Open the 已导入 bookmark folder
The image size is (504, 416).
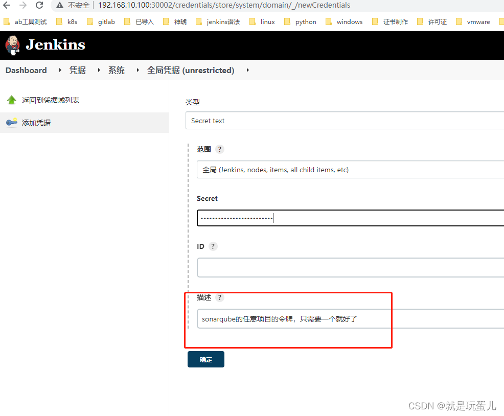(x=139, y=21)
